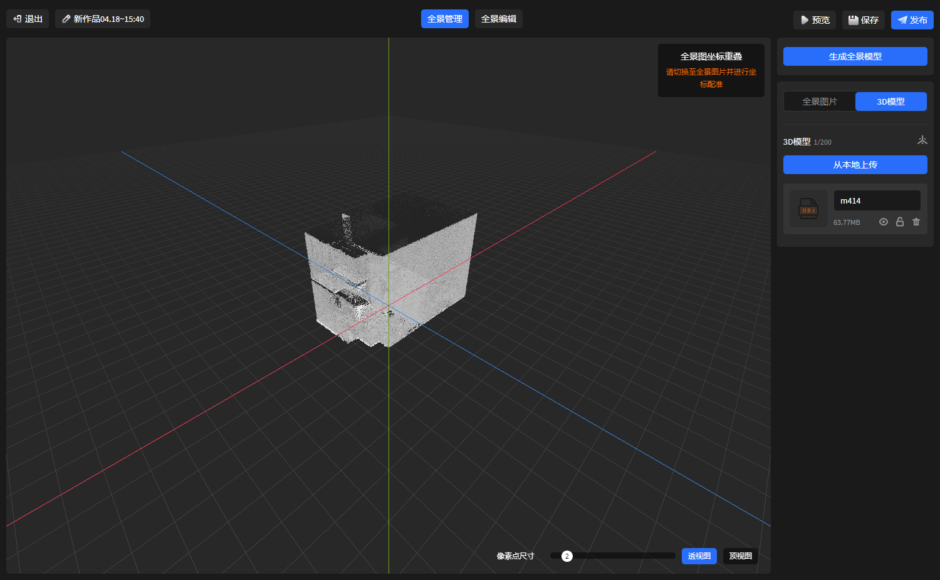Click the 退出 exit button
The height and width of the screenshot is (580, 940).
point(28,19)
